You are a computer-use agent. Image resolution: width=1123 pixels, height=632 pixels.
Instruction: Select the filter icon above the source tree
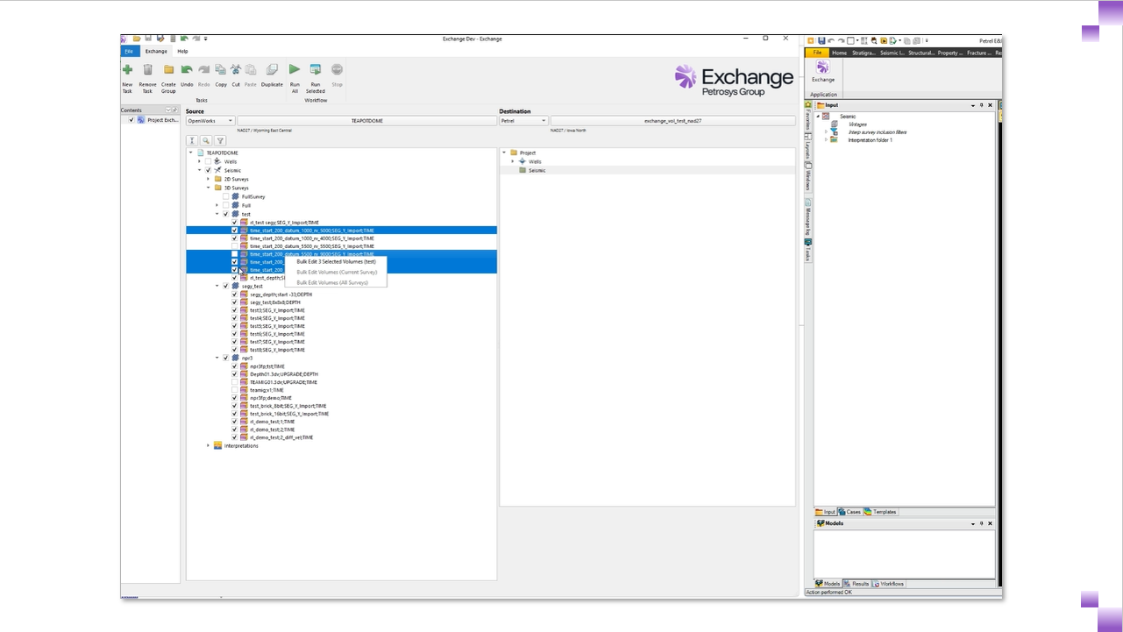[x=220, y=140]
